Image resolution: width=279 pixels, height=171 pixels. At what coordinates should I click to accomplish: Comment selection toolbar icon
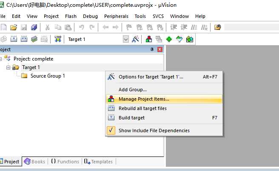(194, 27)
